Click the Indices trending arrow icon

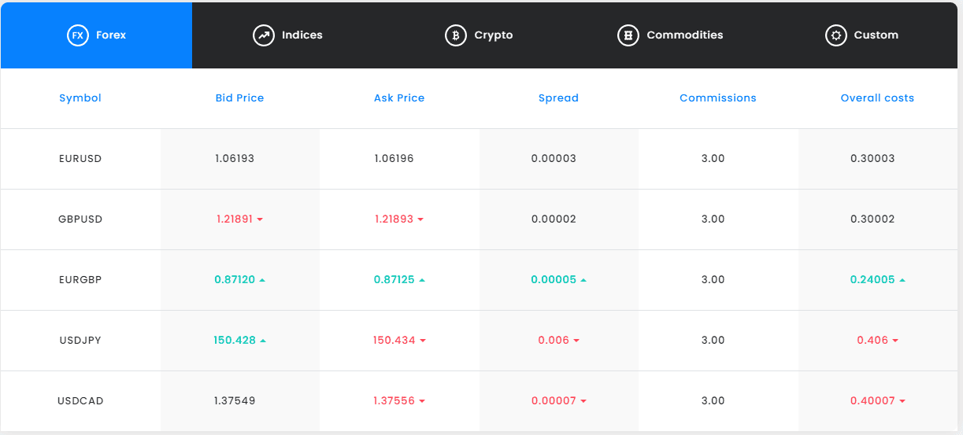[x=263, y=35]
